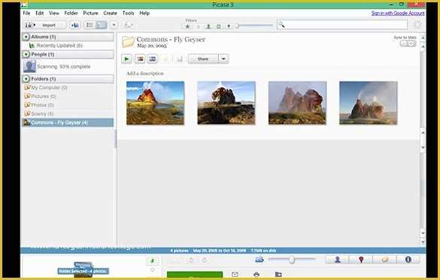Select the first Fly Geyser thumbnail

[155, 103]
